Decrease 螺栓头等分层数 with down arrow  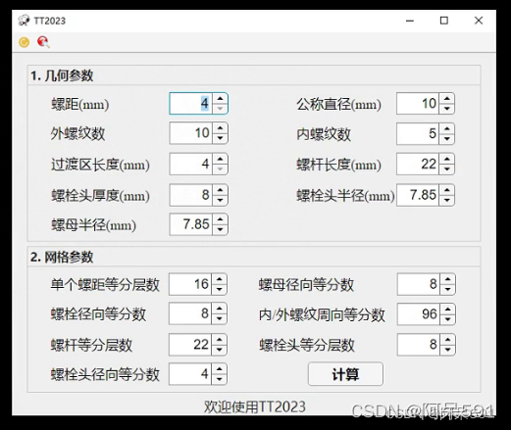pyautogui.click(x=447, y=350)
